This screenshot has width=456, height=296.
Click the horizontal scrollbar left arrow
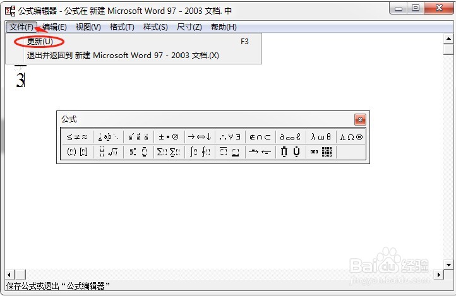pos(10,274)
